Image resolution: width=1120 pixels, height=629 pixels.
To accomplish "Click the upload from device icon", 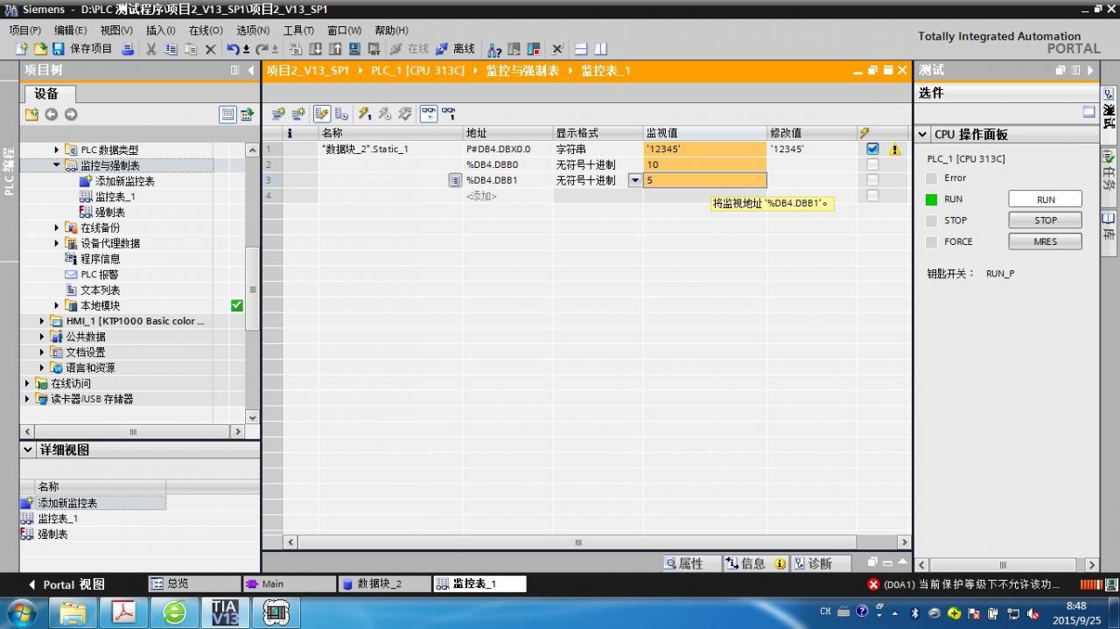I will tap(335, 49).
